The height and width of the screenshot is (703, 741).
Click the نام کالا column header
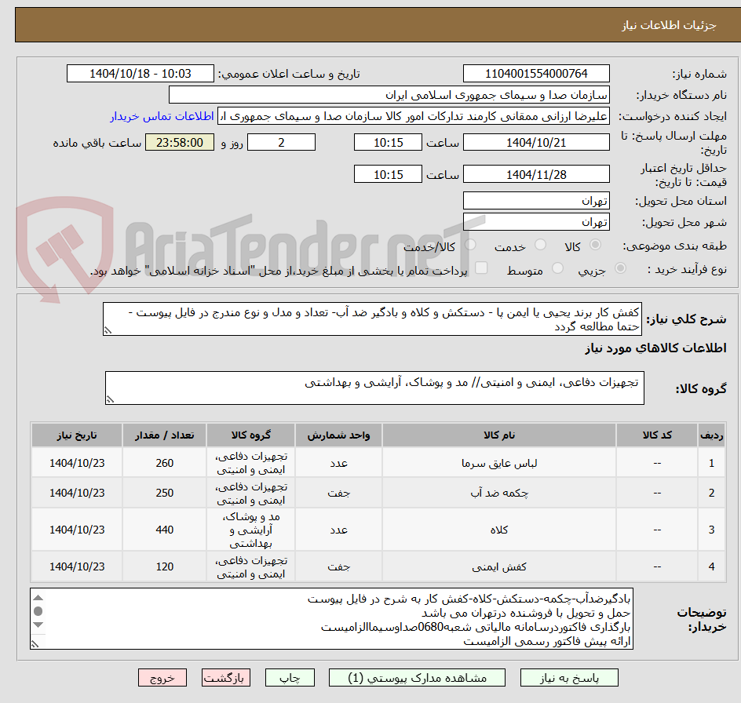pyautogui.click(x=499, y=435)
